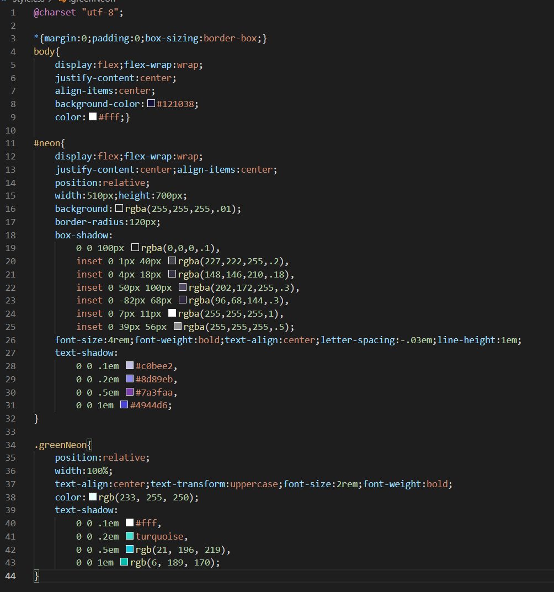Click position:relative on line 14
This screenshot has width=554, height=592.
coord(100,183)
